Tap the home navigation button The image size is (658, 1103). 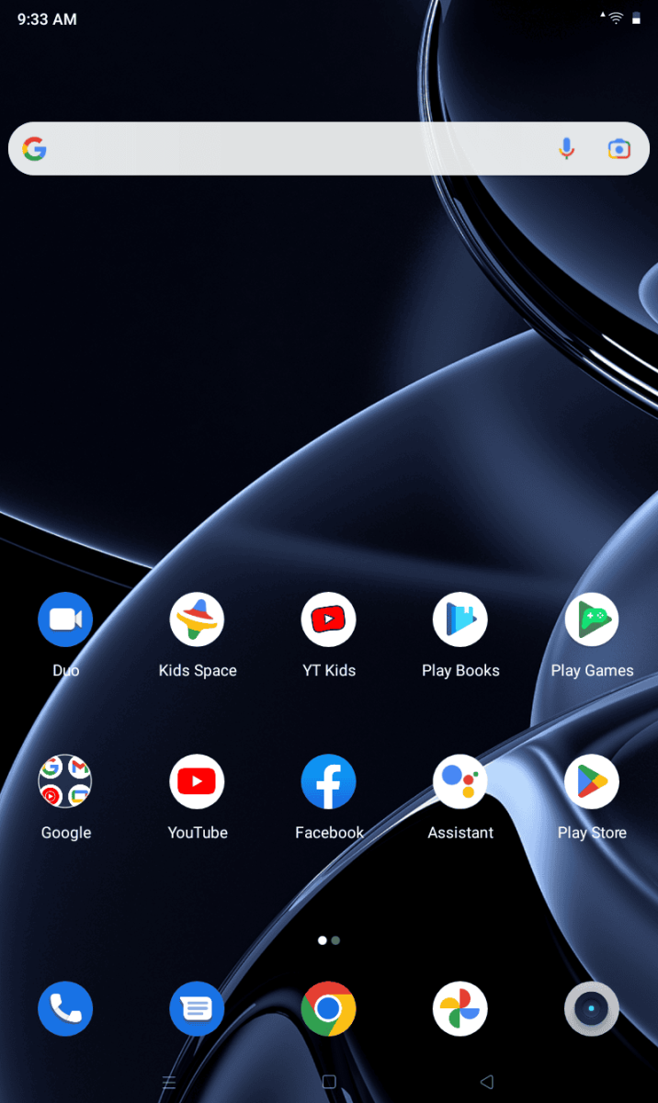(329, 1082)
